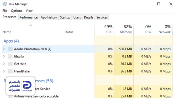Expand the HandBrake process group

click(x=4, y=71)
